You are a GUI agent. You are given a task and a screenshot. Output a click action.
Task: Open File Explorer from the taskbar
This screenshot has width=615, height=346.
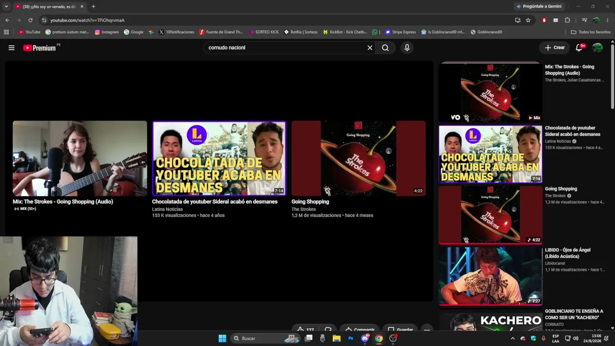(336, 338)
